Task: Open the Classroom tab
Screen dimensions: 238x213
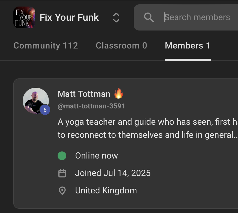Action: 121,45
